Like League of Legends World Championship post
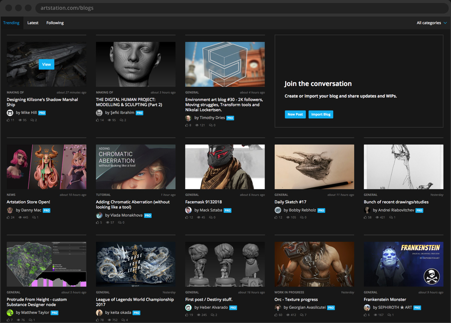The height and width of the screenshot is (323, 451). tap(98, 320)
